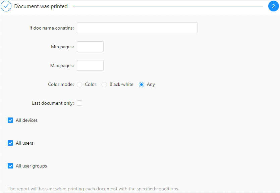Focus the If doc name contains text field

pyautogui.click(x=137, y=28)
